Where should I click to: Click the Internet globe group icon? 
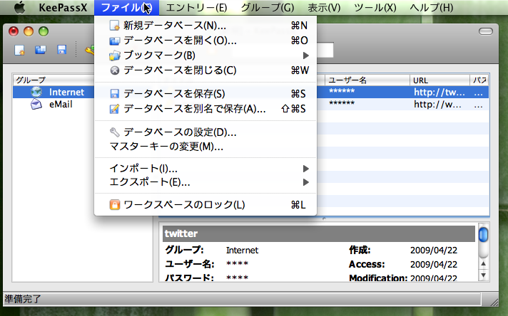[x=36, y=92]
